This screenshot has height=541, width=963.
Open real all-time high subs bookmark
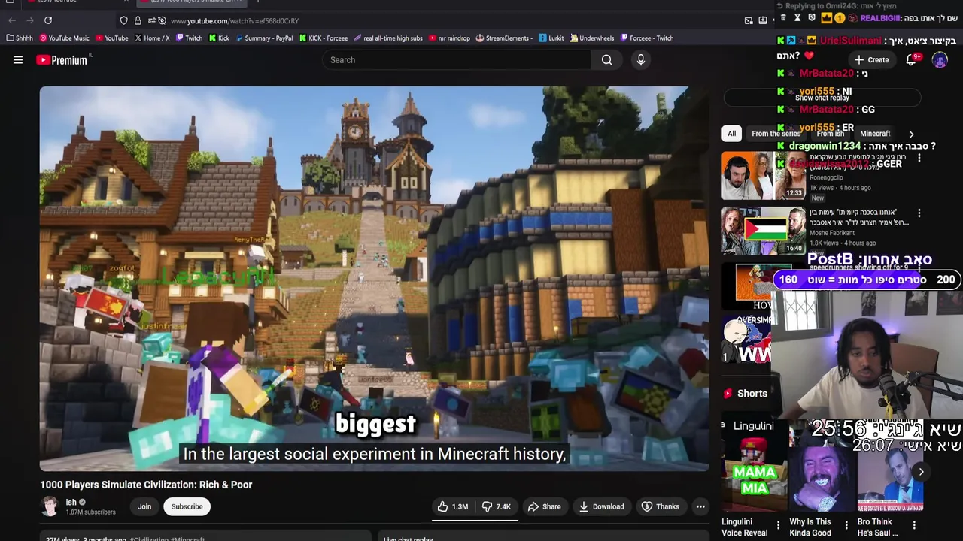(388, 38)
